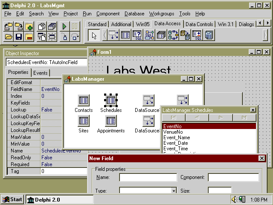
Task: Select Database component in palette
Action: pyautogui.click(x=161, y=35)
